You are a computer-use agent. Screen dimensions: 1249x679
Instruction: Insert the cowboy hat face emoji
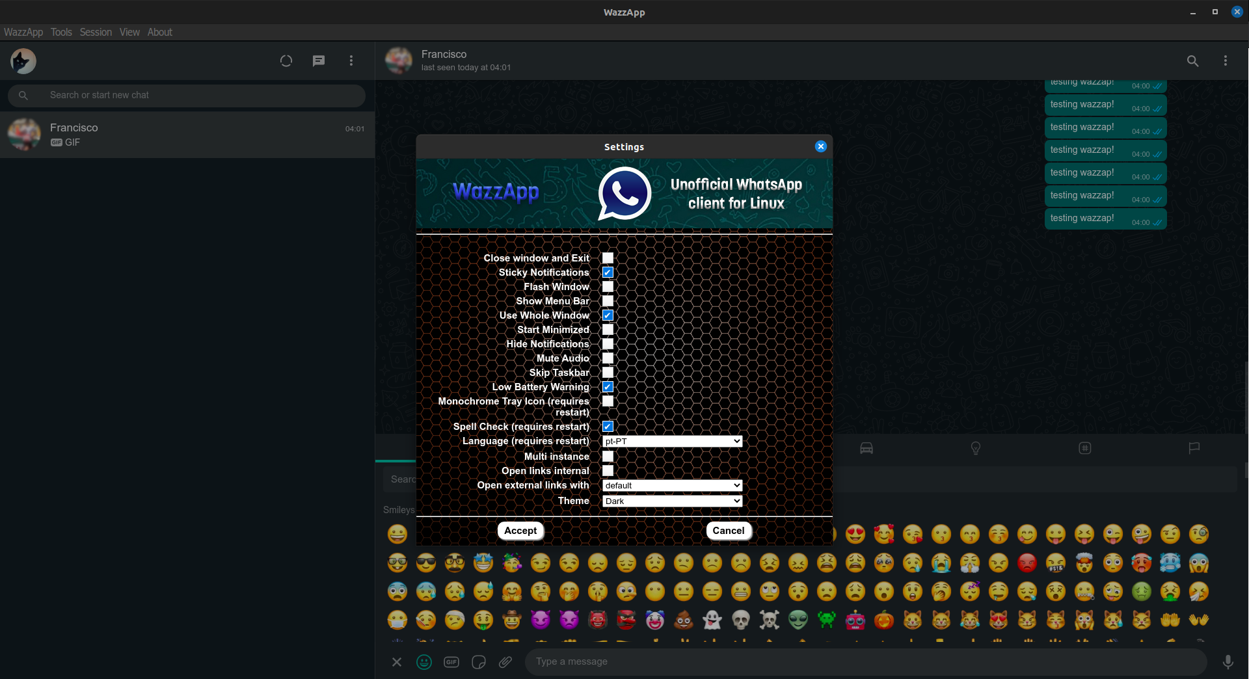click(512, 620)
